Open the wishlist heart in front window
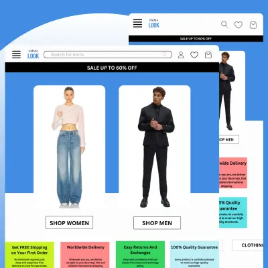Screen dimensions: 268x268 194,55
